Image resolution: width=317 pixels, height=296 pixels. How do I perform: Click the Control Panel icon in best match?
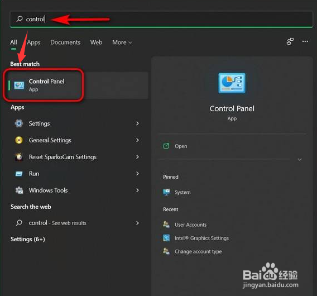(19, 85)
